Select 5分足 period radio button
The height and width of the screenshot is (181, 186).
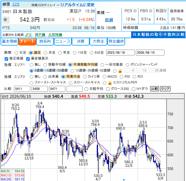(x=92, y=53)
